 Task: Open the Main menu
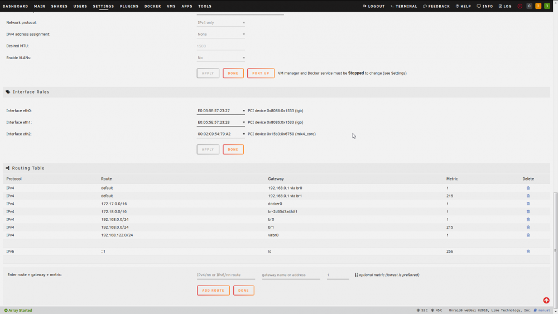pos(40,6)
